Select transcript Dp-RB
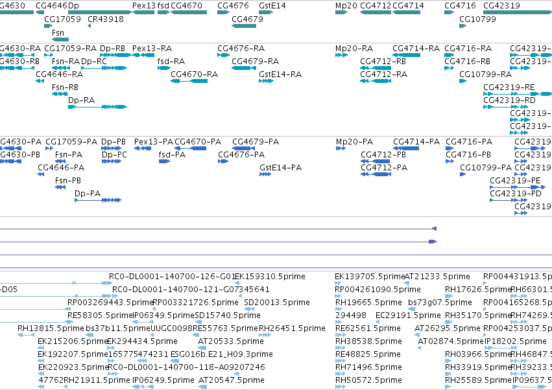Viewport: 552px width, 390px height. click(112, 48)
